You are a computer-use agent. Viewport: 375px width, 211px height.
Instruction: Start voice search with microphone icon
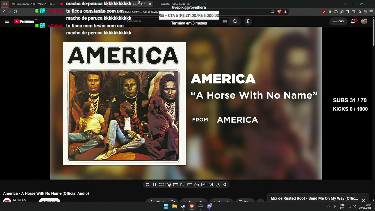(248, 21)
